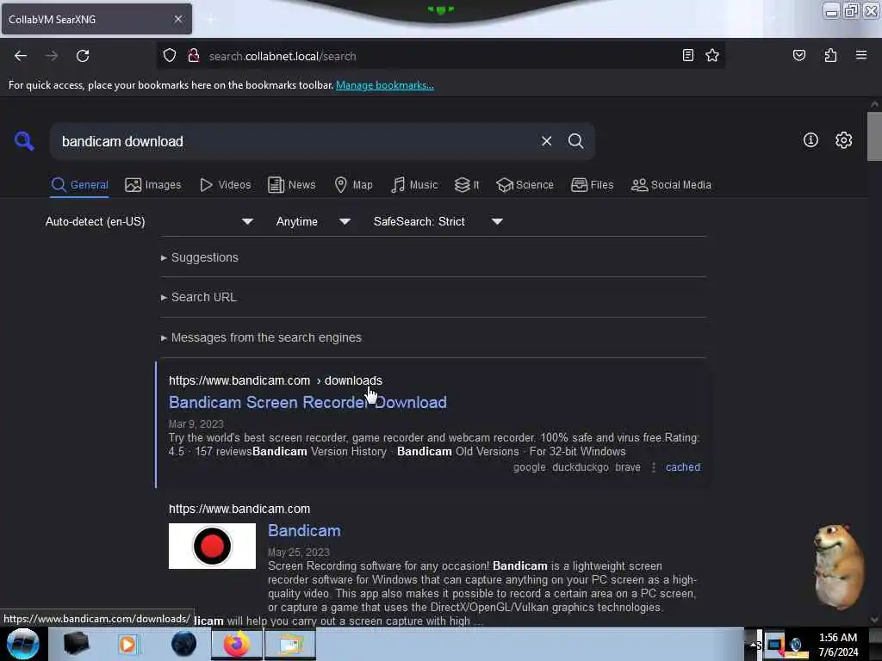The image size is (882, 661).
Task: Open the media player taskbar icon
Action: tap(127, 644)
